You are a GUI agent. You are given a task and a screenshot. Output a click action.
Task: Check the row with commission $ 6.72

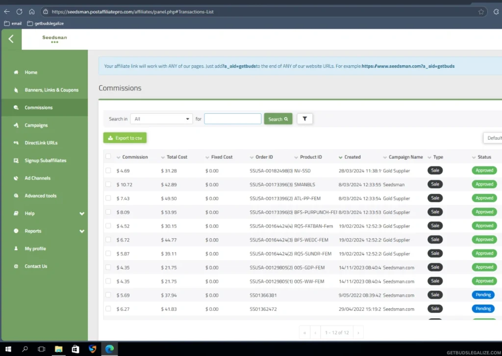click(x=108, y=239)
